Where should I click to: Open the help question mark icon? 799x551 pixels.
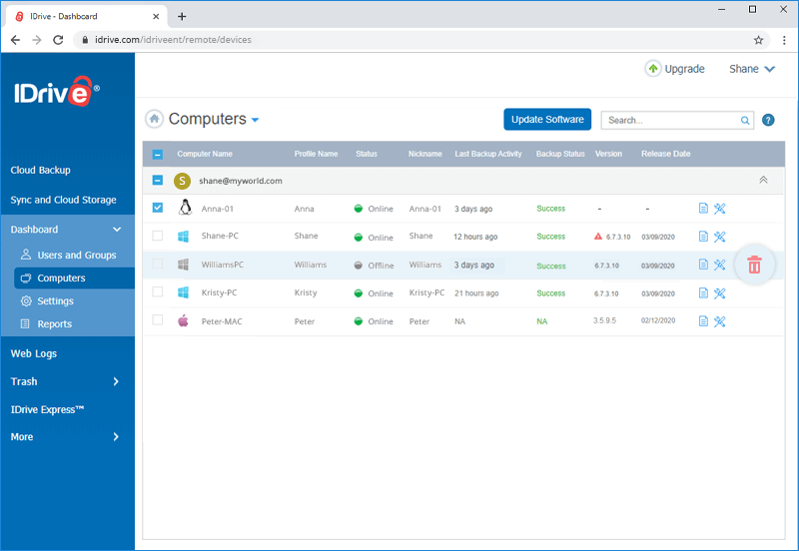768,120
